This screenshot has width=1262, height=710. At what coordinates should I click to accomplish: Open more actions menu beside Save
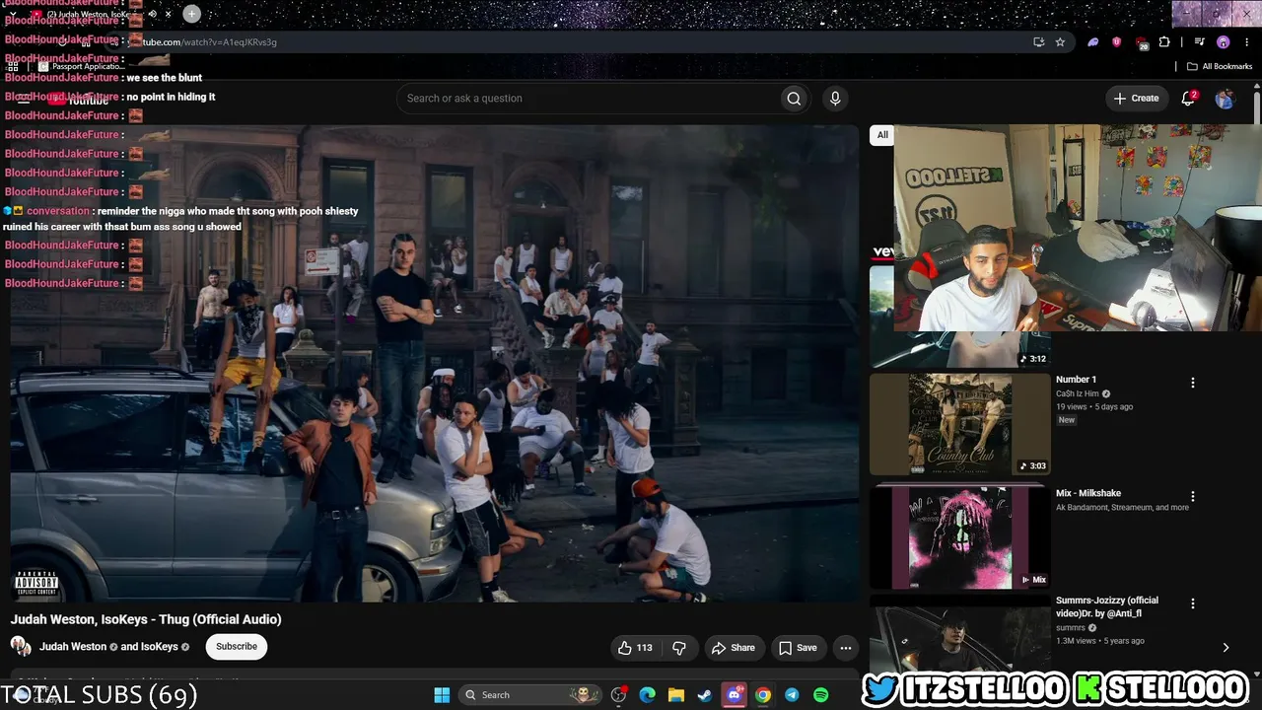pos(845,648)
